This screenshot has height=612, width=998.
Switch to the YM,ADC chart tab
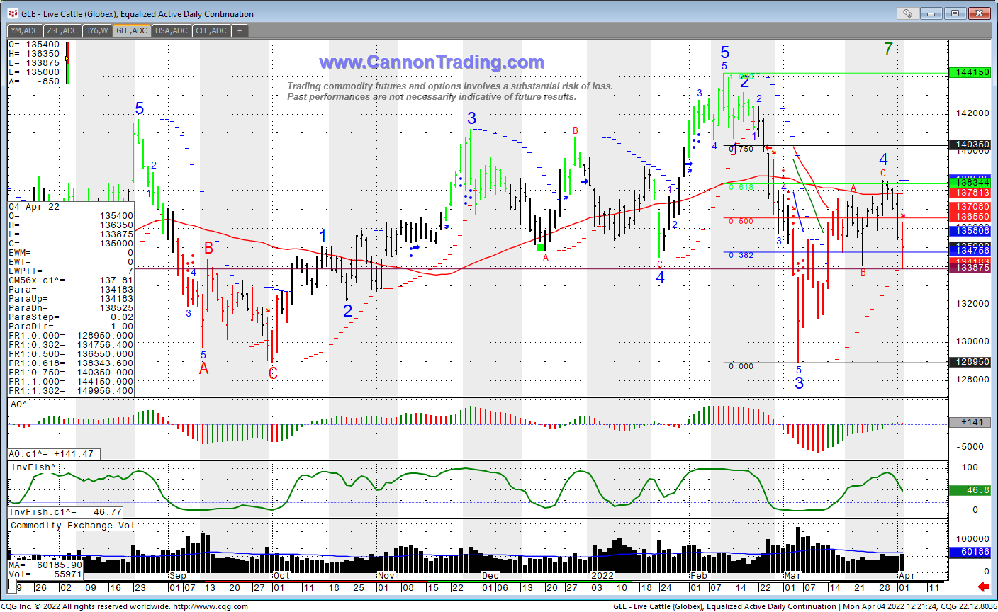pyautogui.click(x=25, y=30)
